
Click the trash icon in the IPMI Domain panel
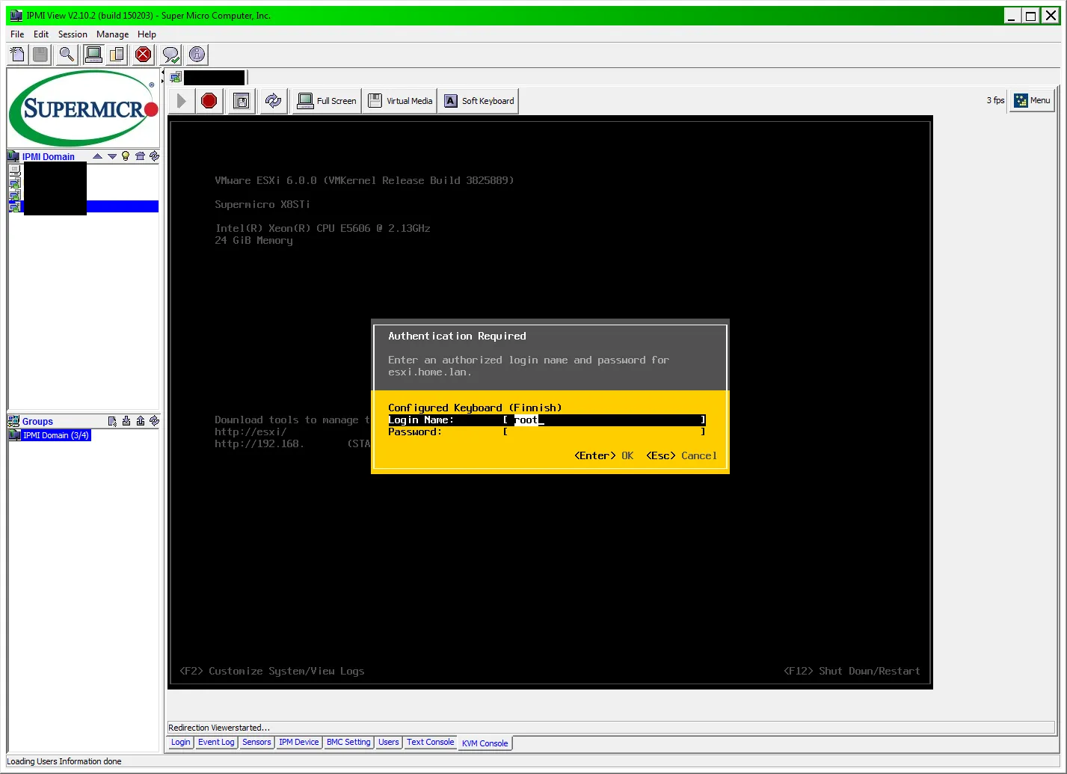[140, 156]
